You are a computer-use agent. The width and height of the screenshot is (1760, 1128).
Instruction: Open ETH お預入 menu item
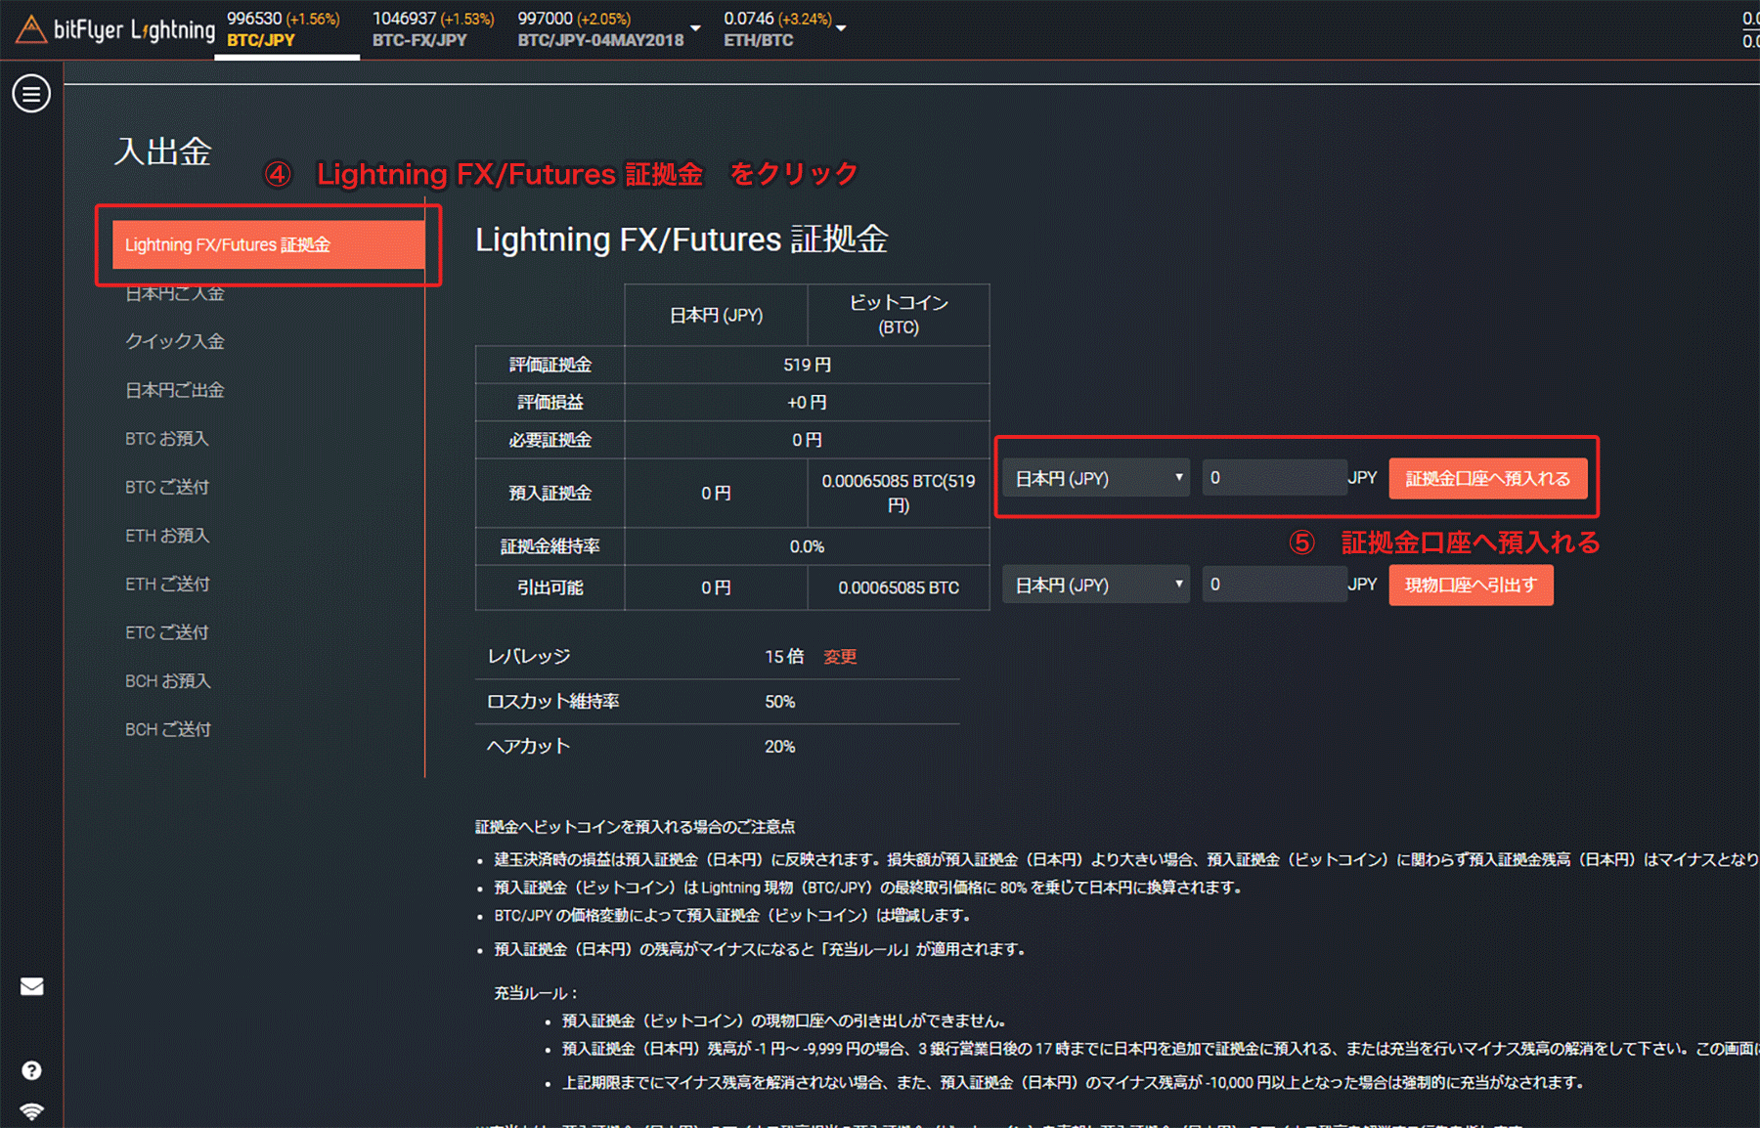coord(167,536)
